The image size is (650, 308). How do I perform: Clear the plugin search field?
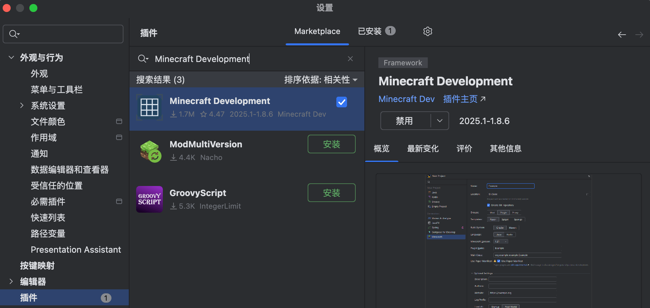point(350,59)
